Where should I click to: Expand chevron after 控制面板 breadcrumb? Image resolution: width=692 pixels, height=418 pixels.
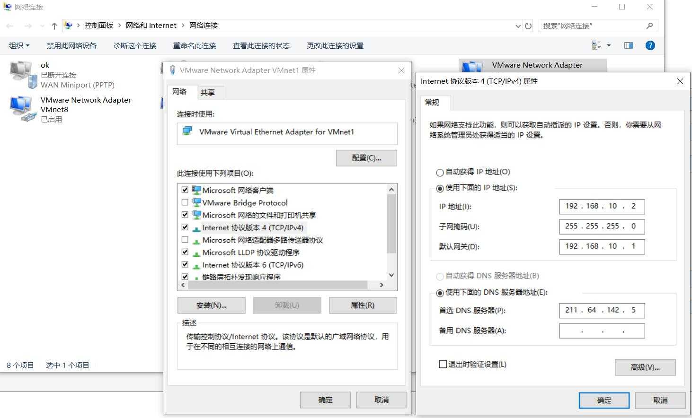[x=119, y=26]
